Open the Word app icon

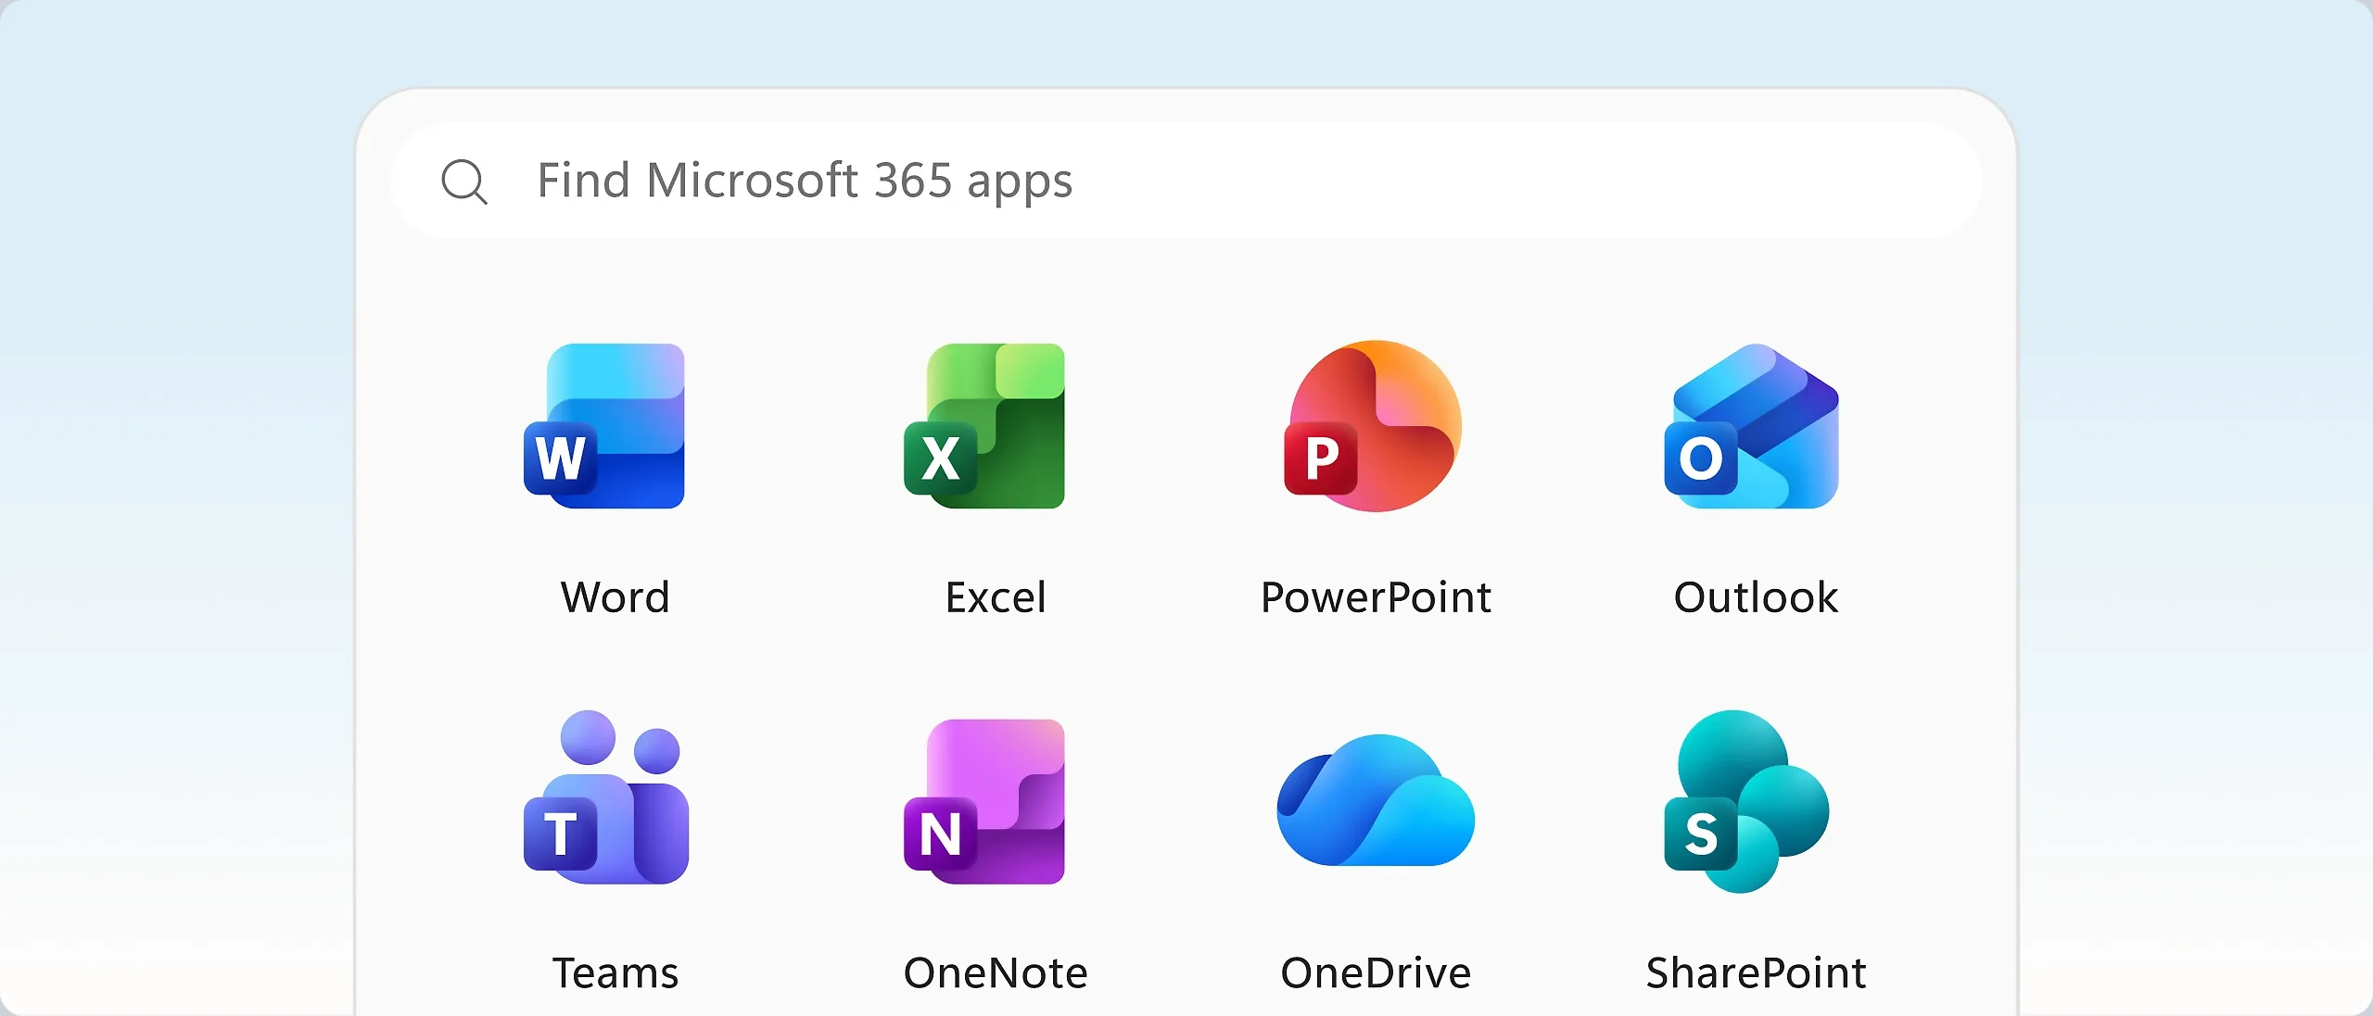click(604, 426)
